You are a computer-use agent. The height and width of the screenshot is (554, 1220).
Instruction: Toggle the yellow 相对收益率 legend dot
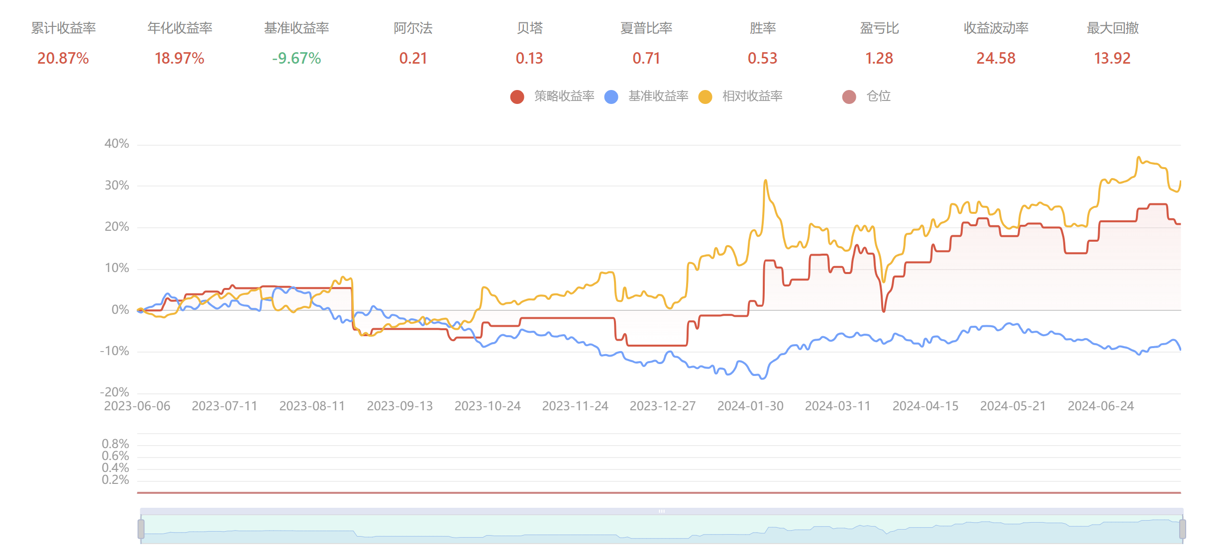(705, 96)
